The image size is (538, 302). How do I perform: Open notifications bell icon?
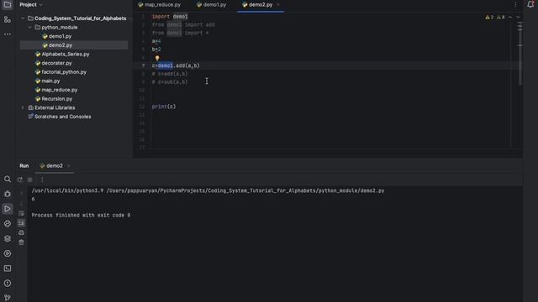pyautogui.click(x=530, y=4)
